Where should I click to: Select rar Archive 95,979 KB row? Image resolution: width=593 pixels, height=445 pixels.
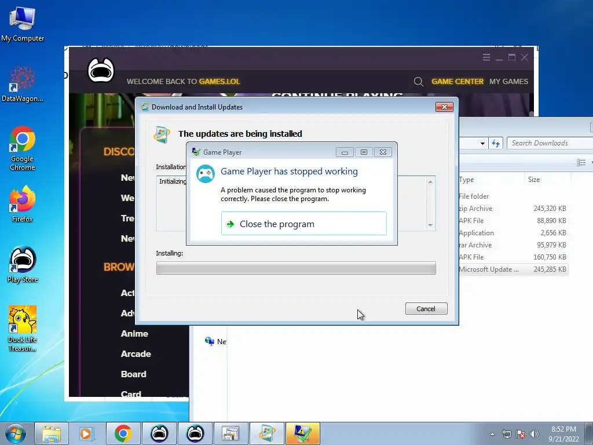point(513,245)
